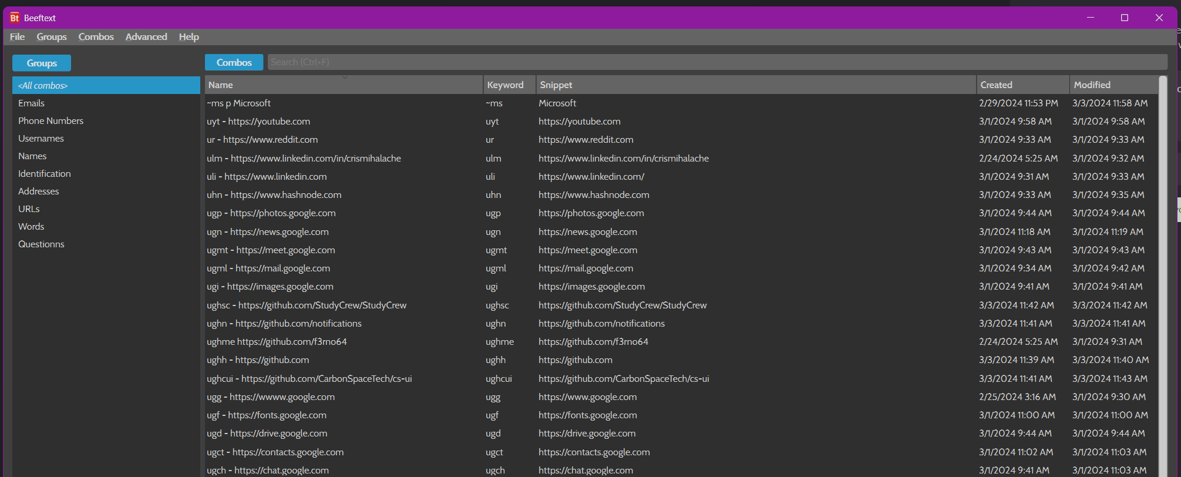The height and width of the screenshot is (477, 1181).
Task: Open the Groups menu in menu bar
Action: click(52, 36)
